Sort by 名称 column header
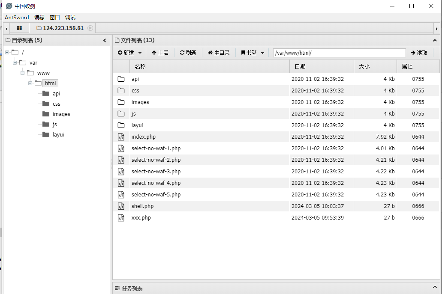 coord(210,66)
